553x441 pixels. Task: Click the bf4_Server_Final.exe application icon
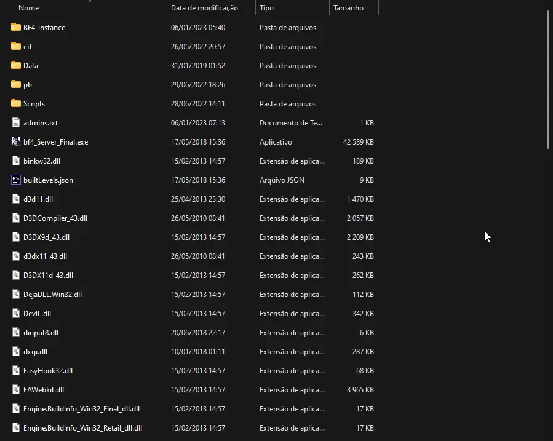(16, 141)
